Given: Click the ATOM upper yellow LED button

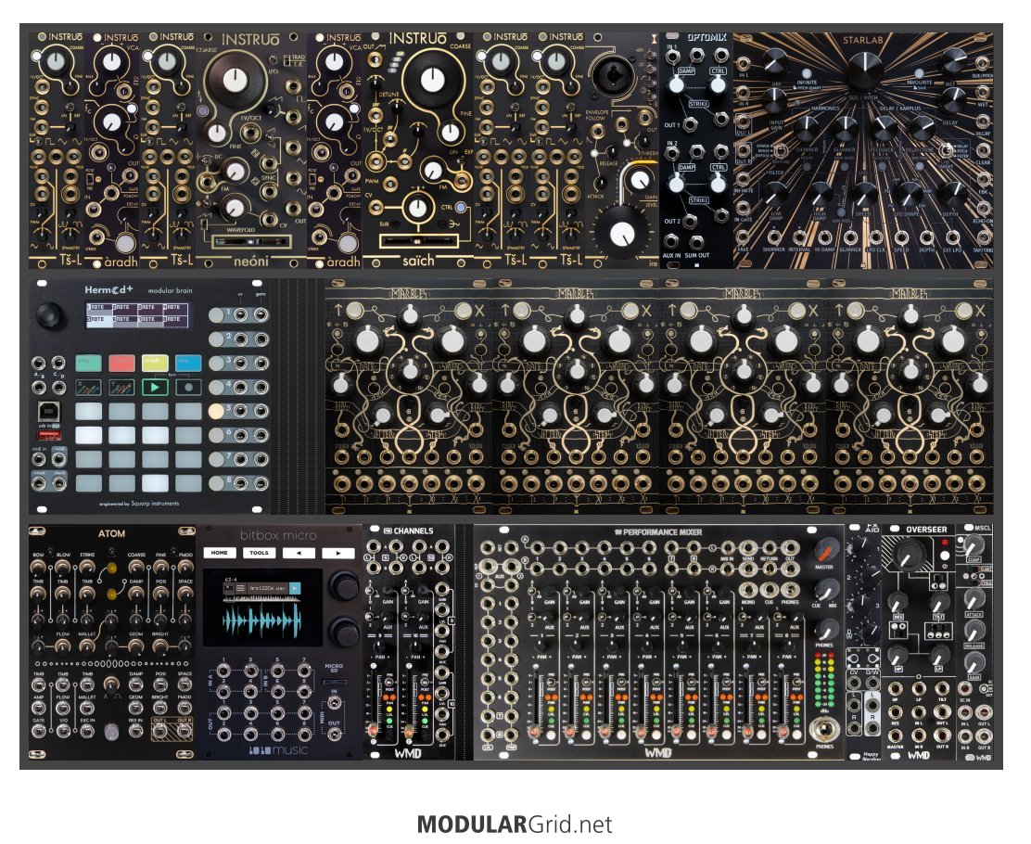Looking at the screenshot, I should coord(112,568).
